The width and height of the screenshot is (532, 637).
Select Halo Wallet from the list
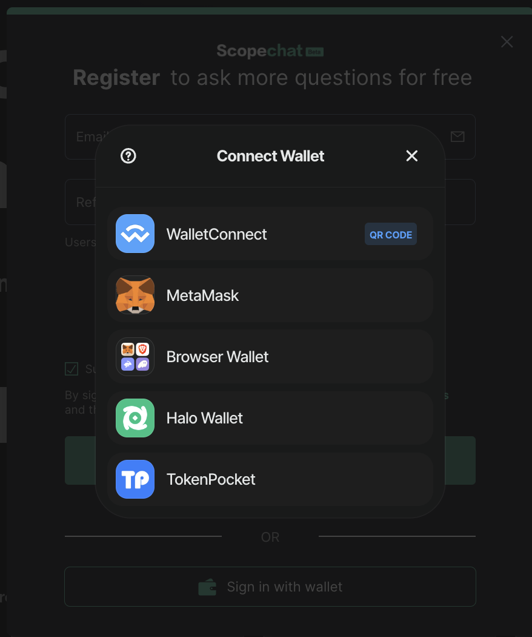(x=270, y=417)
